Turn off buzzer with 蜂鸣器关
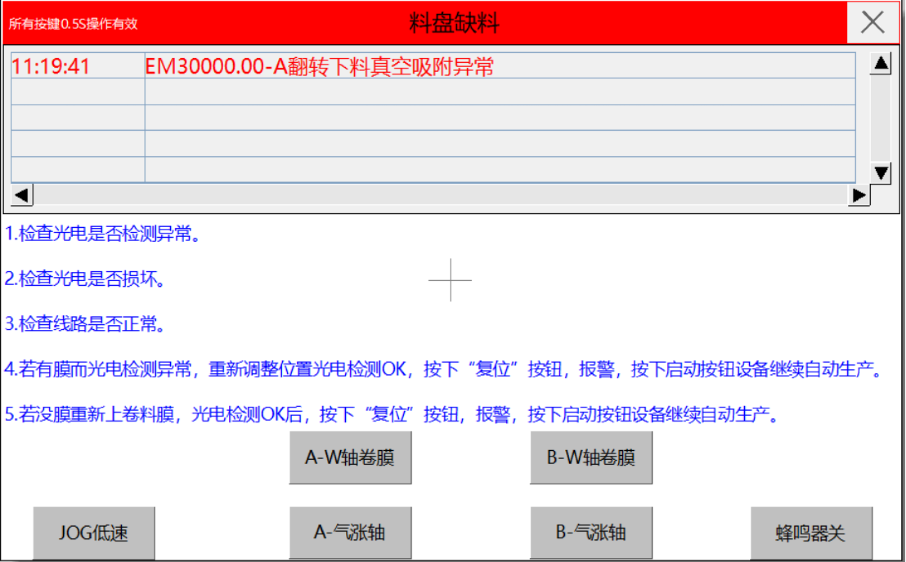This screenshot has height=562, width=906. coord(811,533)
